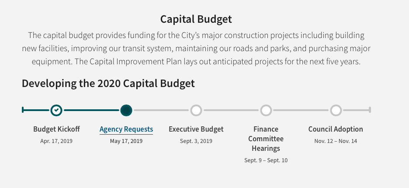The width and height of the screenshot is (409, 188).
Task: Click the Developing the 2020 Capital Budget heading
Action: click(108, 84)
